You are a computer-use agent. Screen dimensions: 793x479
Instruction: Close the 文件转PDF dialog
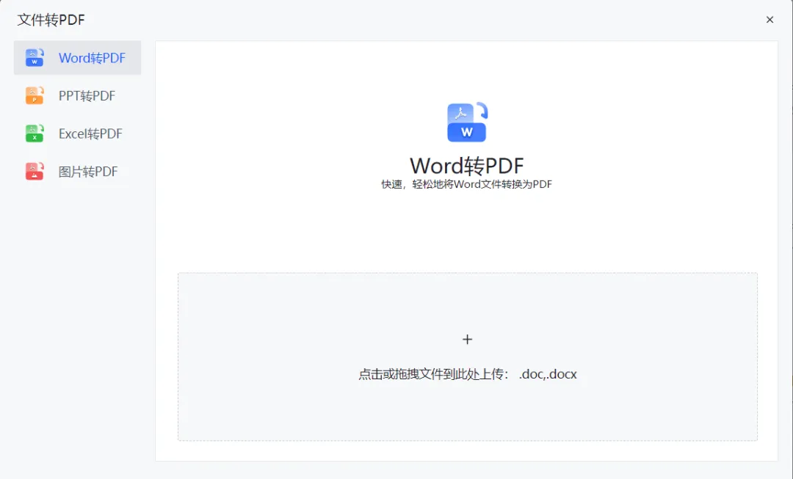770,20
